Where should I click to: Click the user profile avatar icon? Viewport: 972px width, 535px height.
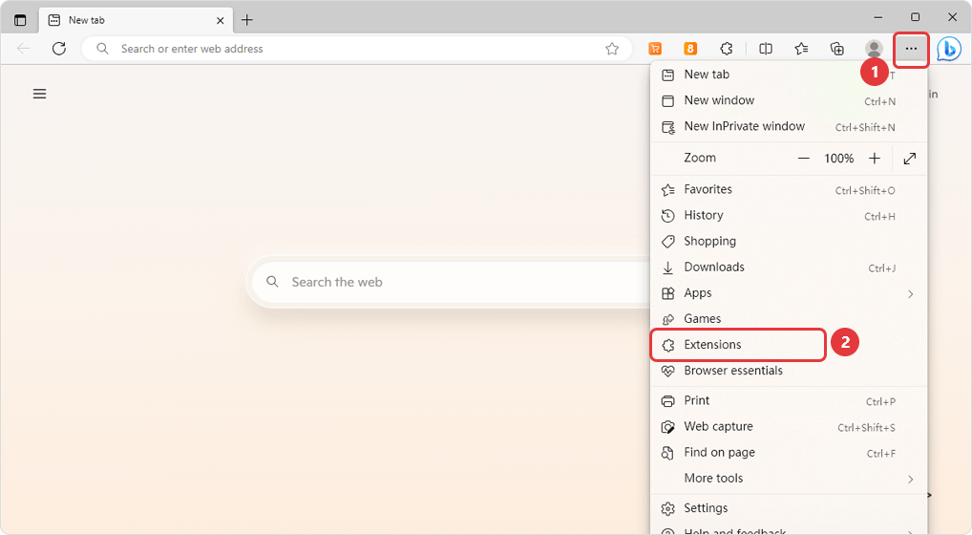(x=874, y=49)
